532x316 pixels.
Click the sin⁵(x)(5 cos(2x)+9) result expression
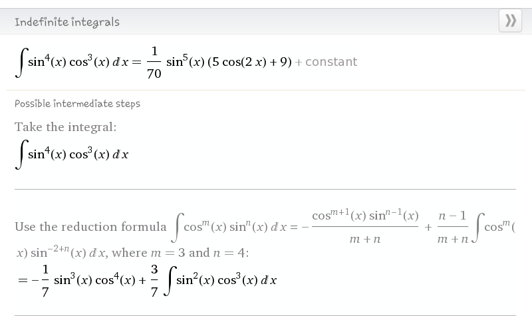(228, 62)
